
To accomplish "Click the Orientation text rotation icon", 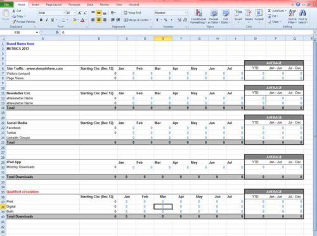I will 113,13.
